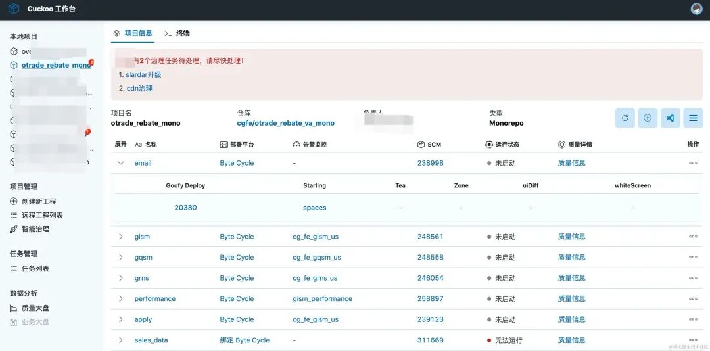The width and height of the screenshot is (710, 351).
Task: Expand the gism row
Action: pos(121,237)
